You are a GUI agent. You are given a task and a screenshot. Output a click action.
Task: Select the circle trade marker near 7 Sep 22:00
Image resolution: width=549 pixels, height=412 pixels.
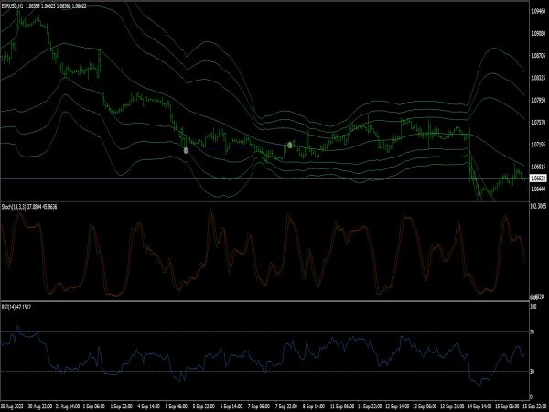pos(289,145)
